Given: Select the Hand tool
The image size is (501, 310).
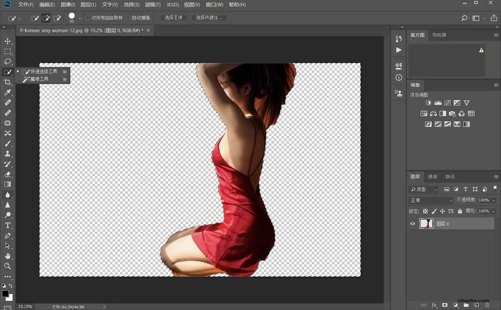Looking at the screenshot, I should click(8, 256).
